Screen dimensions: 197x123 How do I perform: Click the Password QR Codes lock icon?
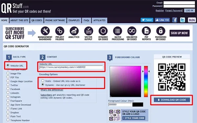pyautogui.click(x=161, y=31)
